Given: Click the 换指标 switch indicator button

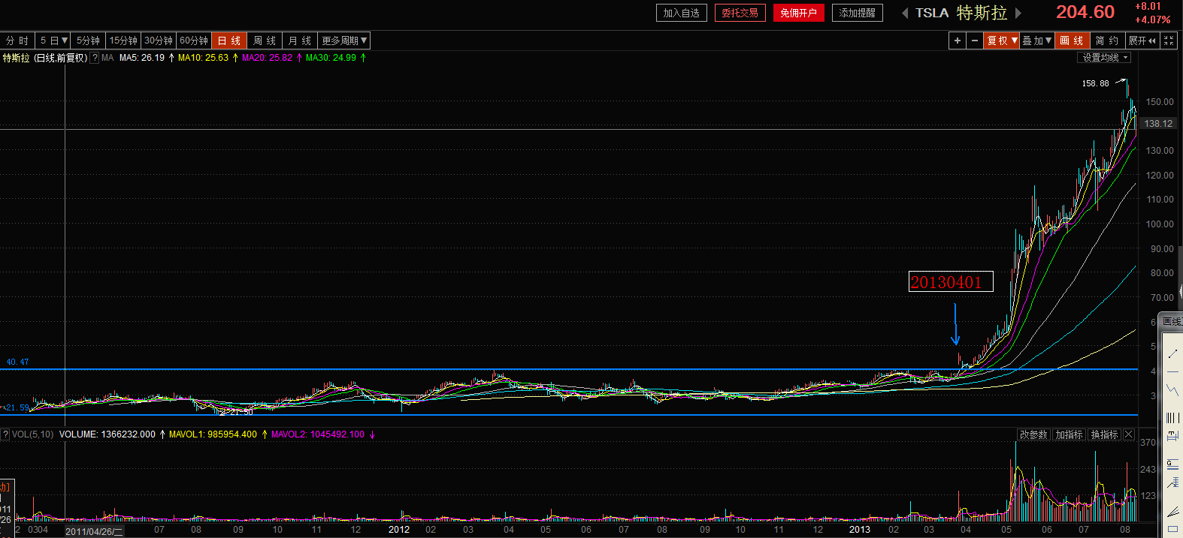Looking at the screenshot, I should pos(1104,434).
